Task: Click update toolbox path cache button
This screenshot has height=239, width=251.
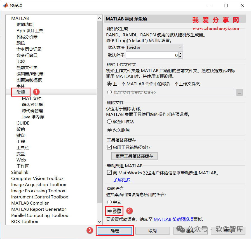Action: tap(134, 156)
